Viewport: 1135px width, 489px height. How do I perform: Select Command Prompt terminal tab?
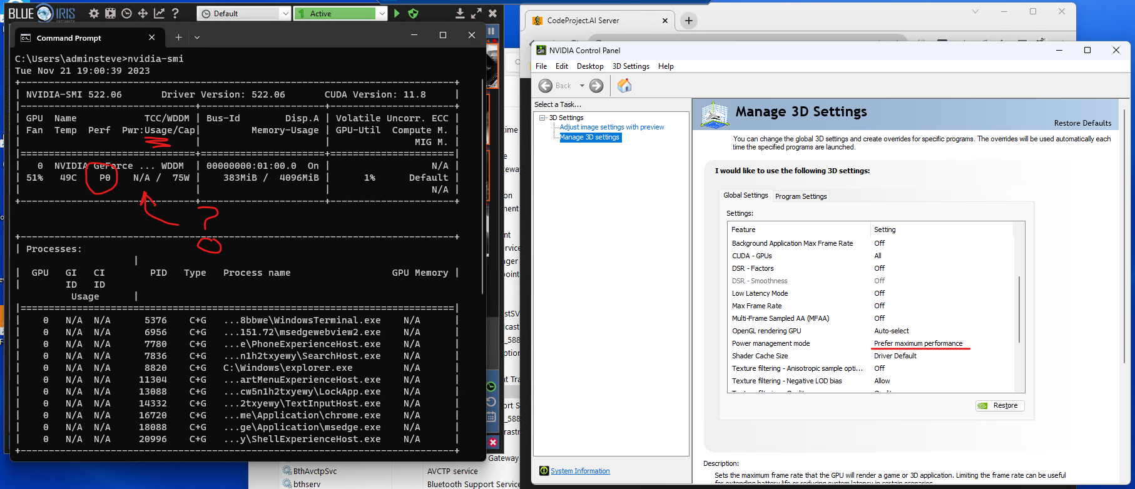pyautogui.click(x=89, y=38)
